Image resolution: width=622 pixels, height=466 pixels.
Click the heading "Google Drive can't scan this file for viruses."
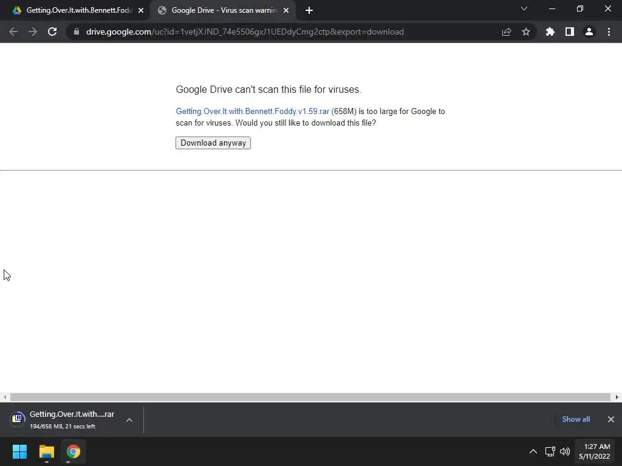(x=268, y=90)
